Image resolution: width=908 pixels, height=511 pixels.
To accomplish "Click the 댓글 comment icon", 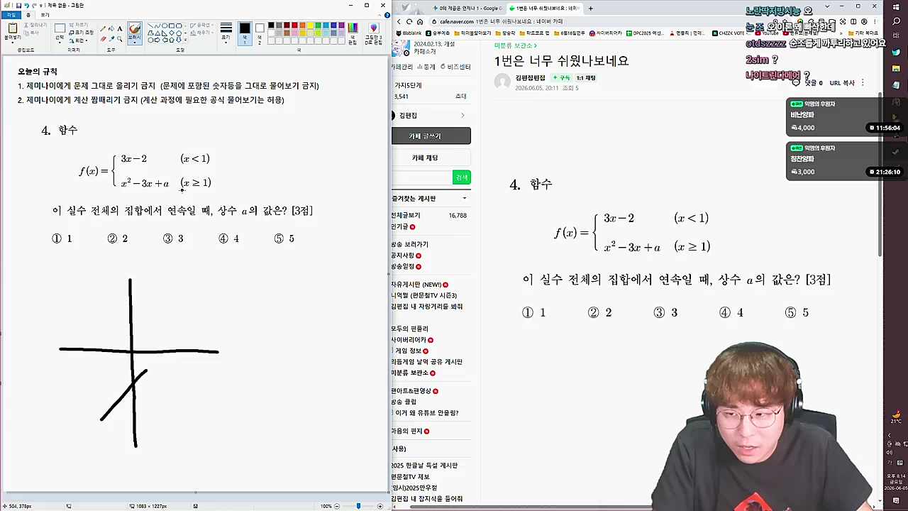I will 796,82.
